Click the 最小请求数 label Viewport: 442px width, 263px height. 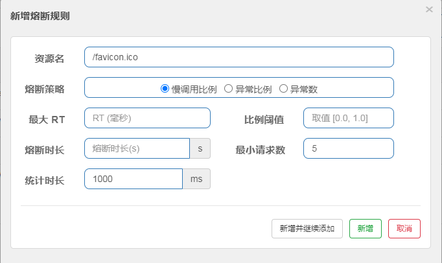coord(260,150)
